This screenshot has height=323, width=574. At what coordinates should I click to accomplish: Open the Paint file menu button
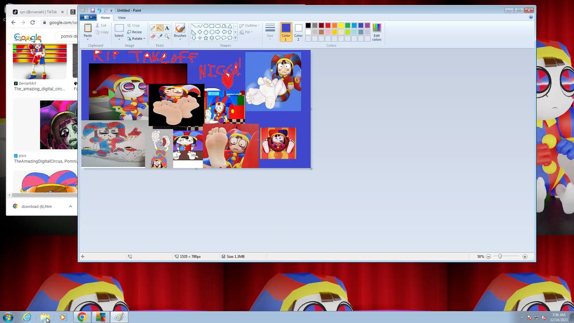88,17
